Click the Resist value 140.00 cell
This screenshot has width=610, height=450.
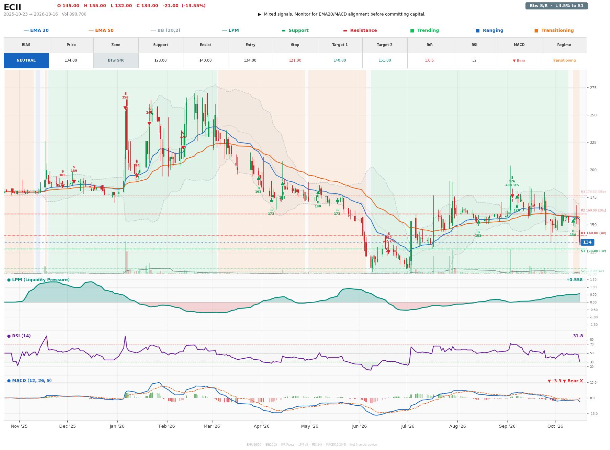[x=205, y=61]
